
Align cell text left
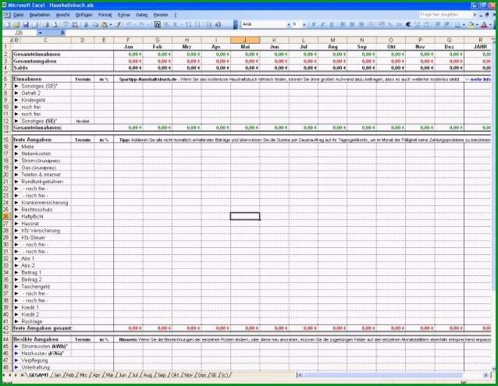343,24
